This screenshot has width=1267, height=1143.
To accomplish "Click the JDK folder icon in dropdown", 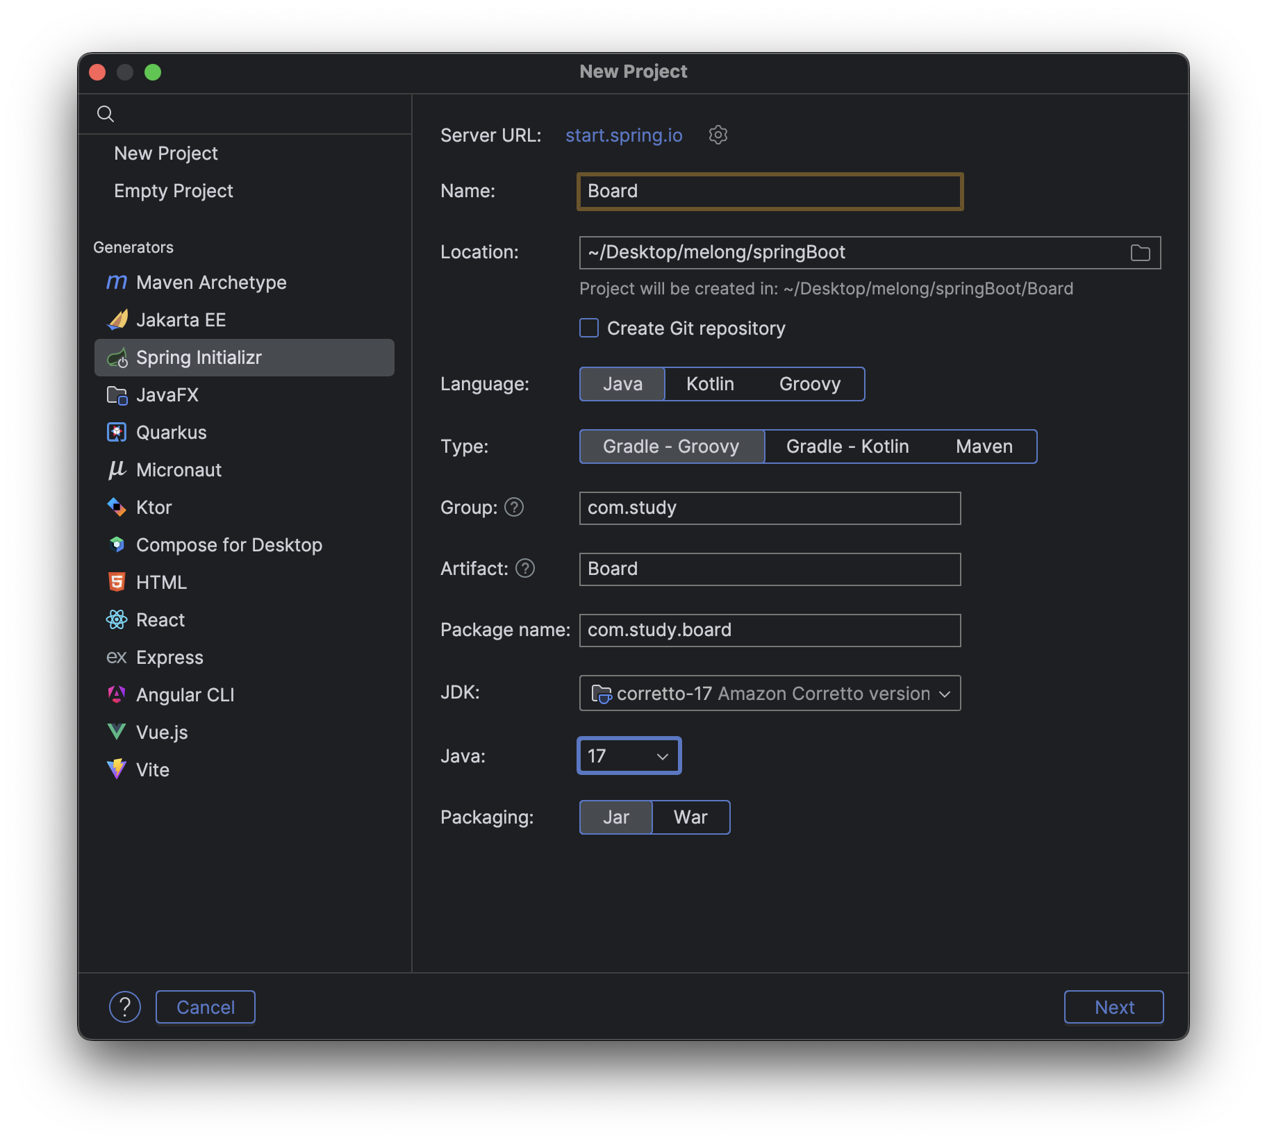I will click(x=601, y=694).
